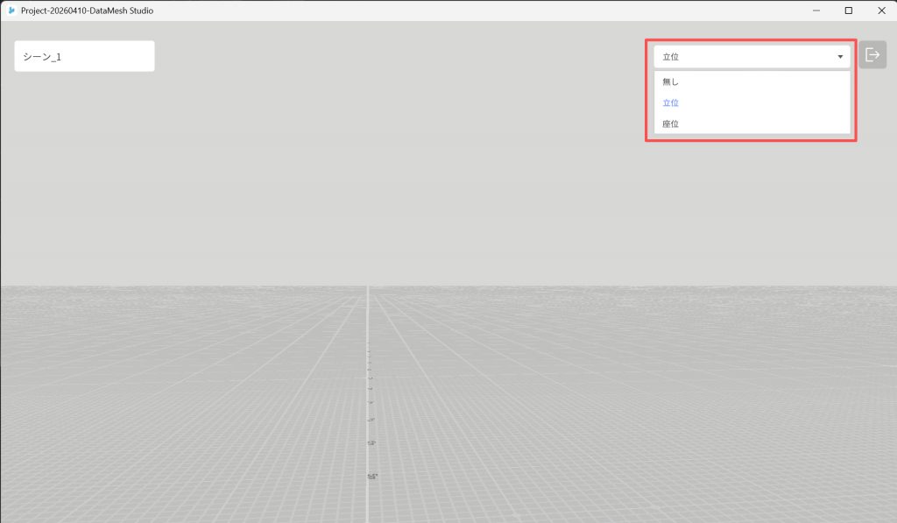Click the Project-20260410-DataMesh Studio title text

tap(87, 11)
